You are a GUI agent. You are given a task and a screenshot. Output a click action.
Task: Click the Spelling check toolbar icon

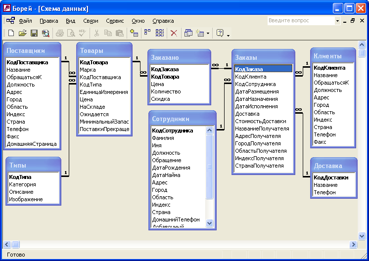83,33
